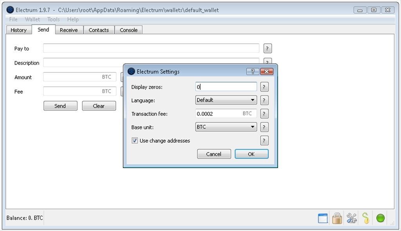Image resolution: width=401 pixels, height=231 pixels.
Task: Close the Electrum main window
Action: click(388, 10)
